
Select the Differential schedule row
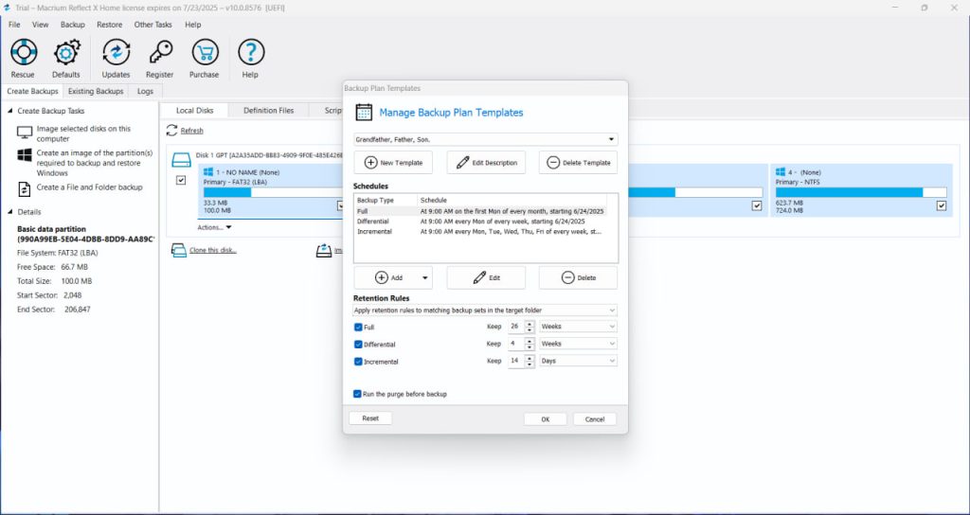480,222
